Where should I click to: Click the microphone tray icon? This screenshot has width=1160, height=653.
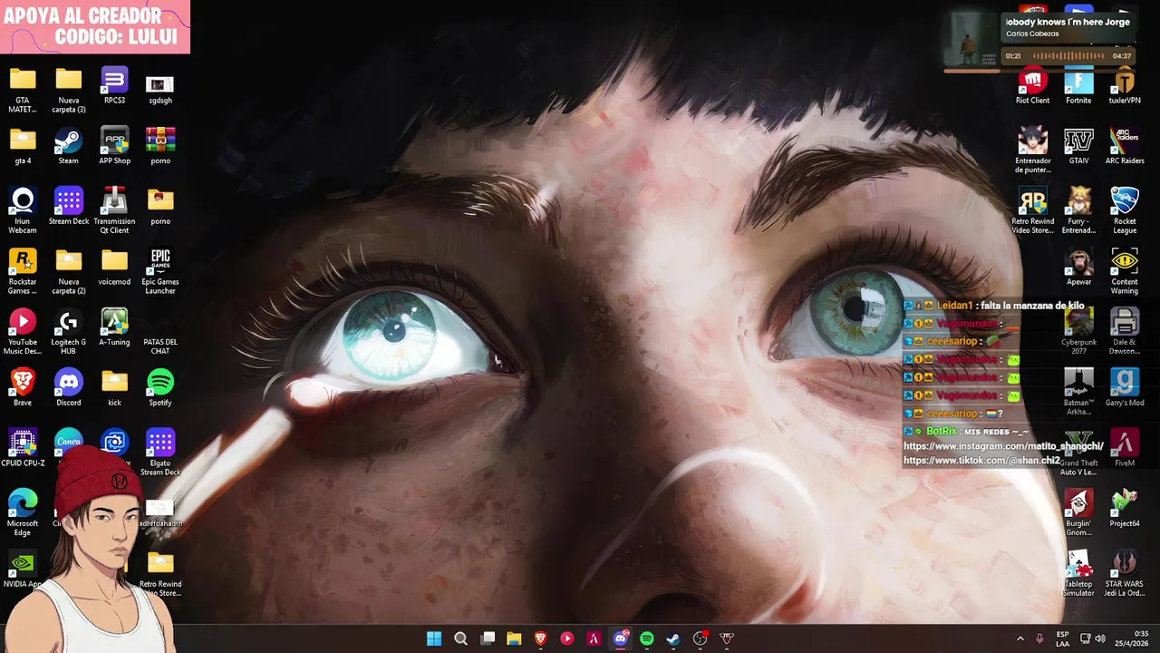point(1039,638)
